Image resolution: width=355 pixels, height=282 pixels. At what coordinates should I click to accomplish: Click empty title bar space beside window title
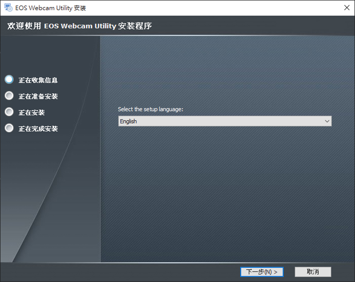click(213, 8)
